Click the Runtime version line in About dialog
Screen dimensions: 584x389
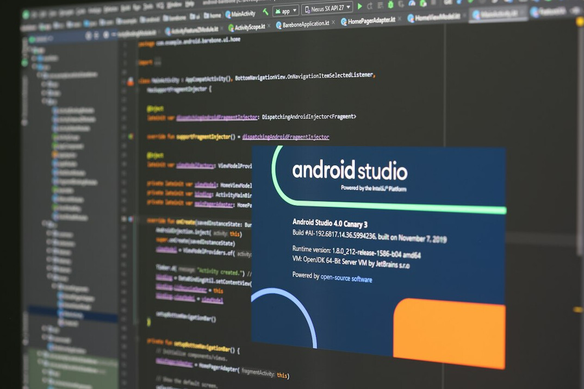click(x=356, y=252)
